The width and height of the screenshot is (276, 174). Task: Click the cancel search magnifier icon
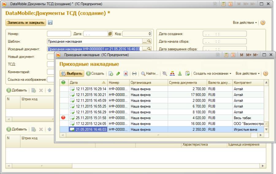[165, 73]
